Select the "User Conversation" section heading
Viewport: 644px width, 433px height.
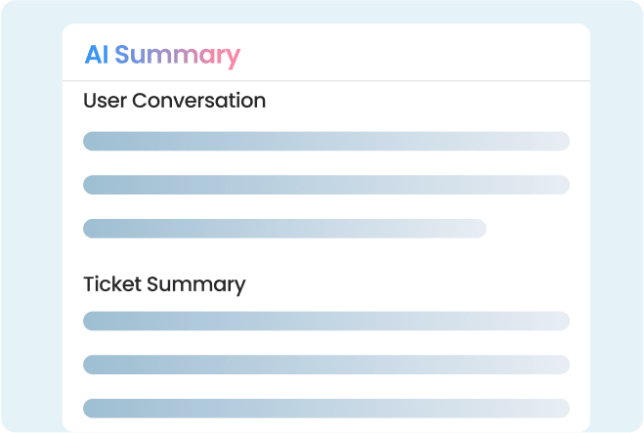pos(174,101)
